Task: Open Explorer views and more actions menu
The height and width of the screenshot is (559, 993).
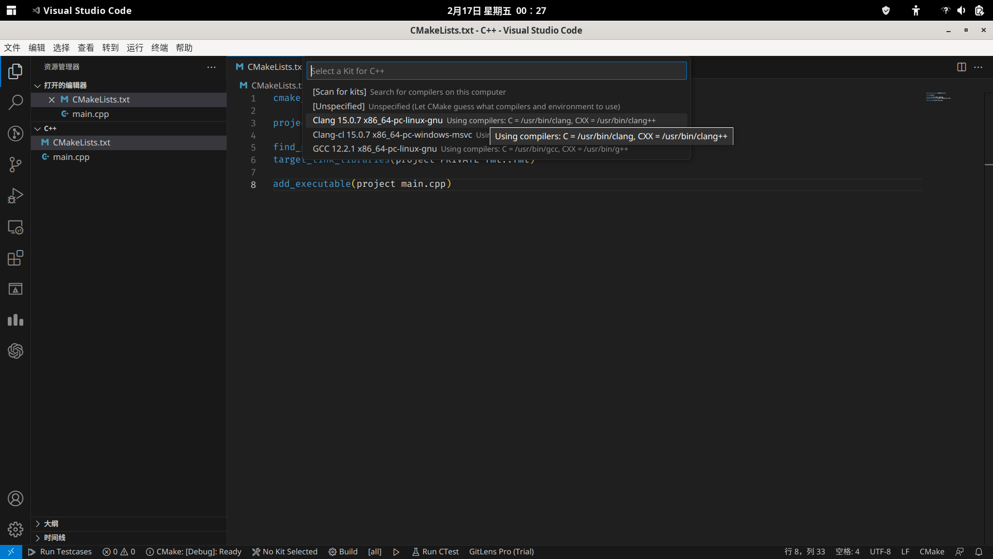Action: click(x=212, y=67)
